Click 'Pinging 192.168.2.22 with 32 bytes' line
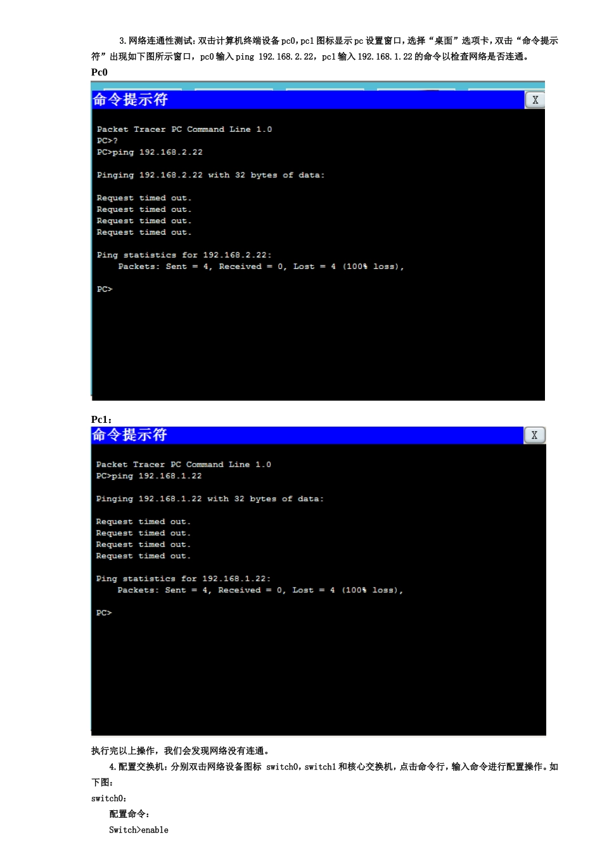Screen dimensions: 602x852 point(210,175)
